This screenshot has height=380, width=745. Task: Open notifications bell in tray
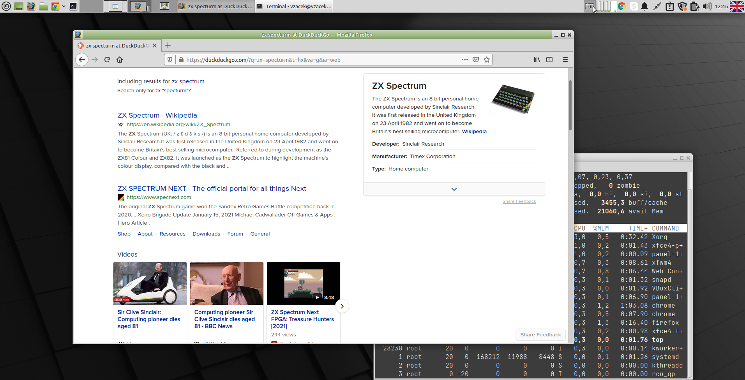644,6
